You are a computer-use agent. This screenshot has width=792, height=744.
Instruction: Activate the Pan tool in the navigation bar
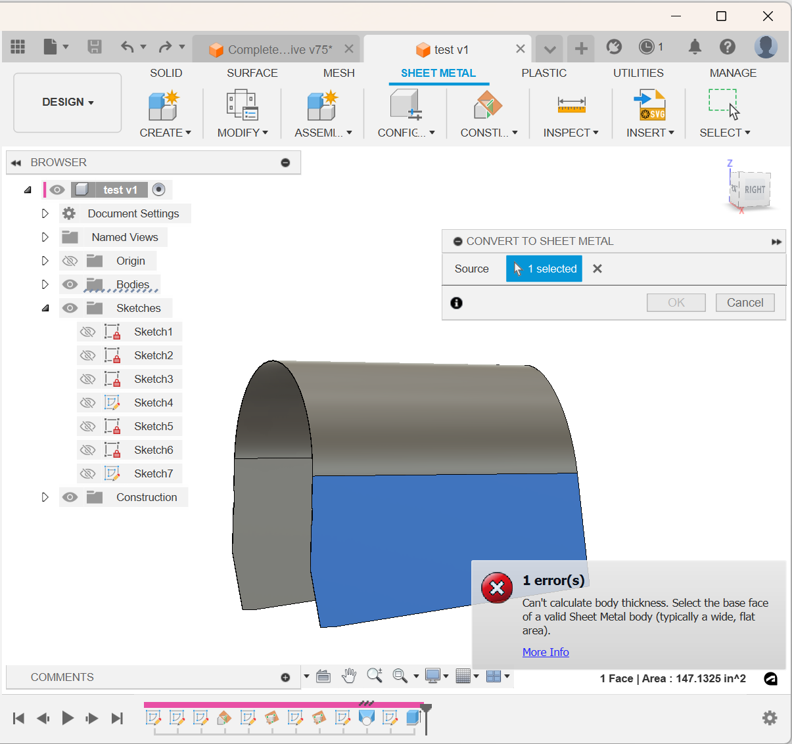click(x=349, y=676)
